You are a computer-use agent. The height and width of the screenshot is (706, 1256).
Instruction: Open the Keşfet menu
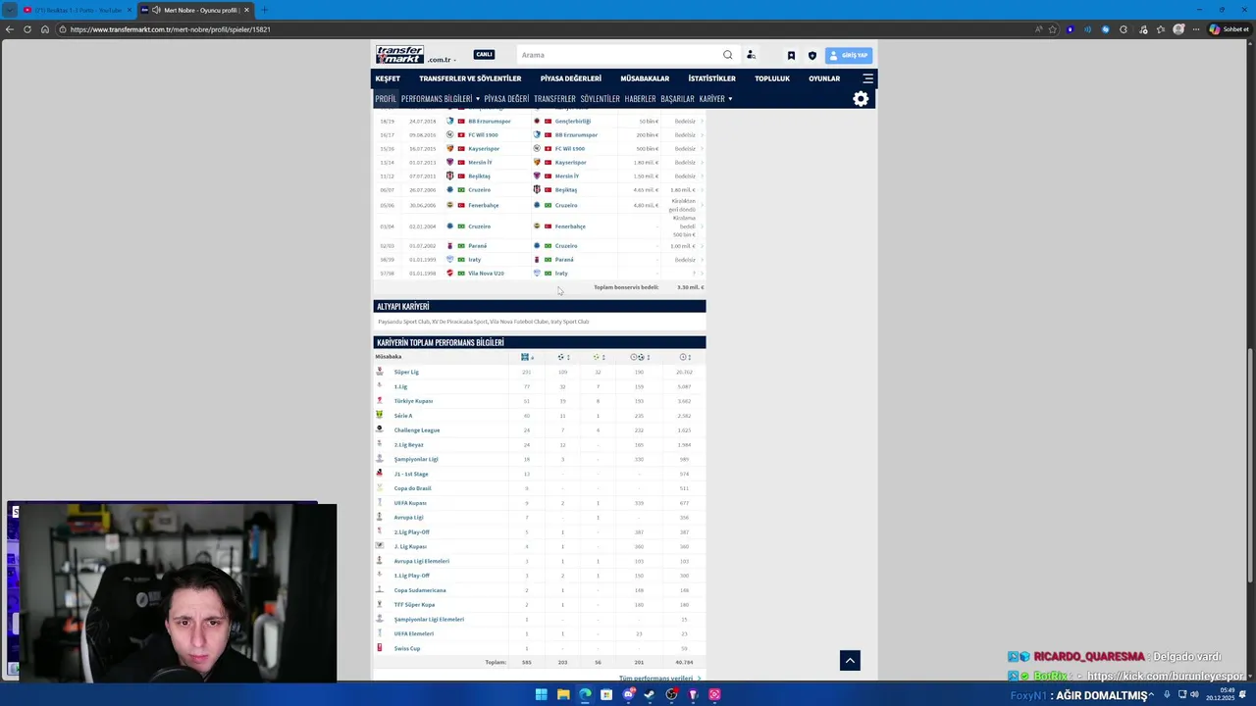[x=388, y=78]
